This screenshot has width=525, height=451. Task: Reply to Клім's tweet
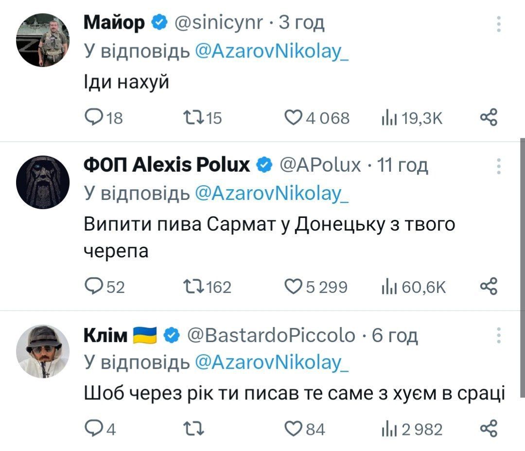[x=92, y=429]
